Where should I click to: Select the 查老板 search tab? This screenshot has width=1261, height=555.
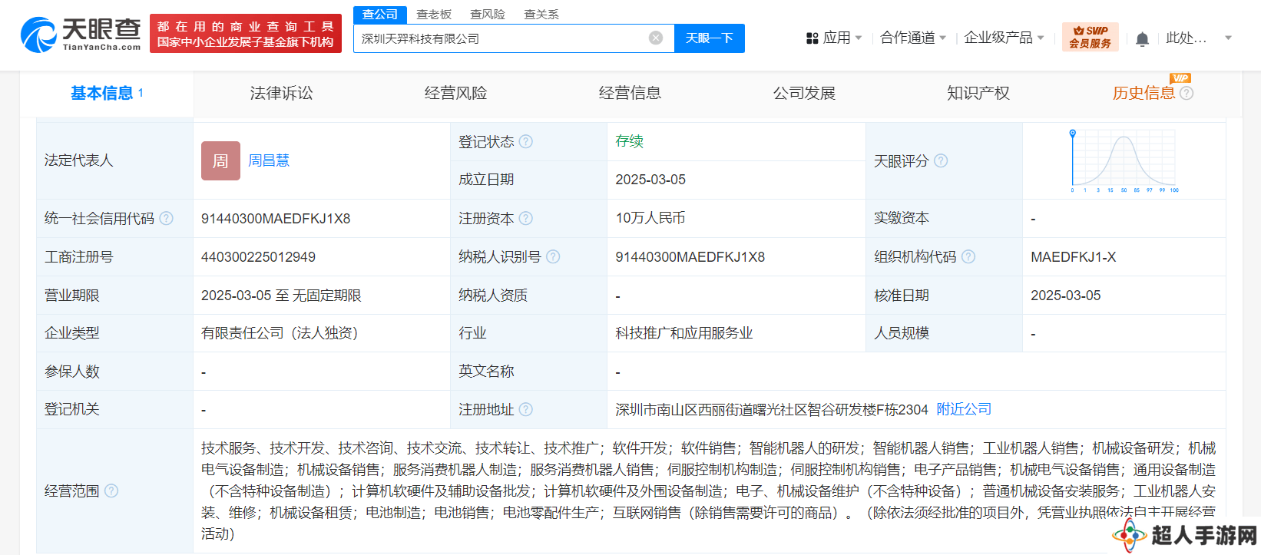434,15
